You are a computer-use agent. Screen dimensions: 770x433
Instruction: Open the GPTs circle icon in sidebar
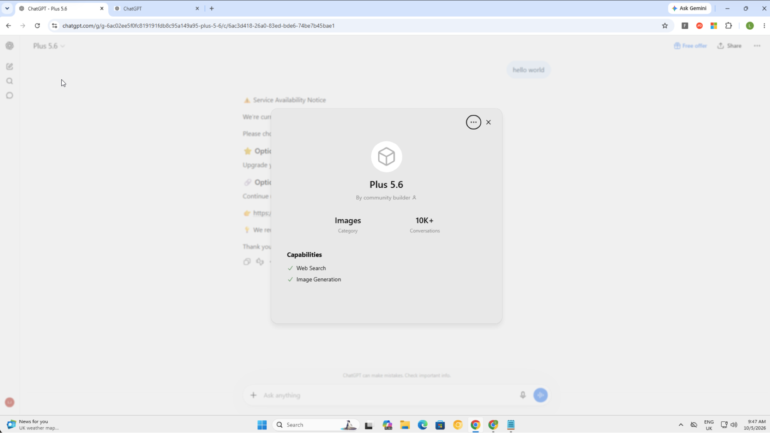[10, 95]
